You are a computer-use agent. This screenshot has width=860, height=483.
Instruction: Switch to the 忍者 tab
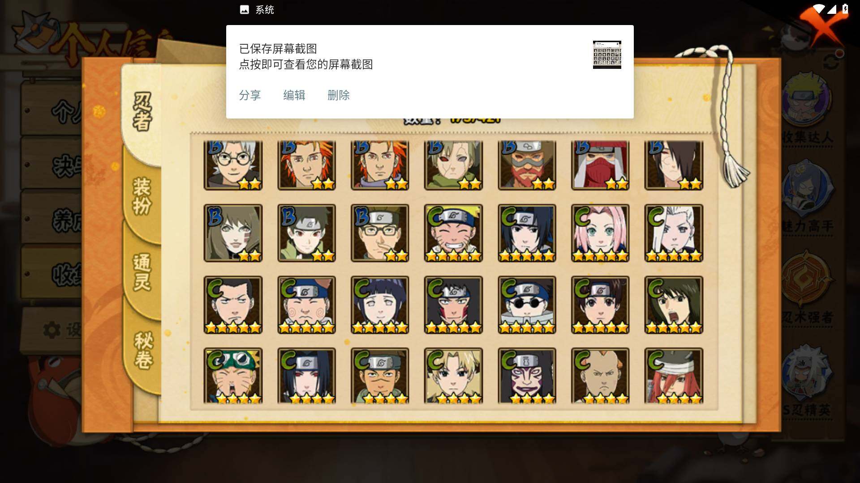tap(142, 112)
